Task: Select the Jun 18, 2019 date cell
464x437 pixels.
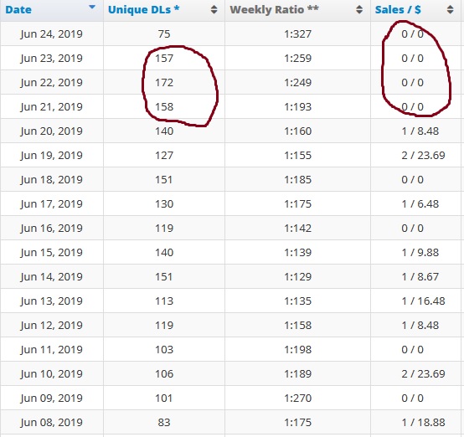Action: (51, 179)
